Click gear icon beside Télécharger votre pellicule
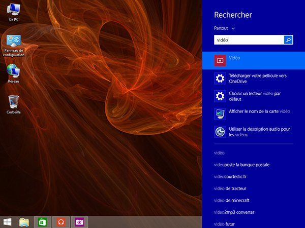This screenshot has width=305, height=228. click(x=220, y=79)
